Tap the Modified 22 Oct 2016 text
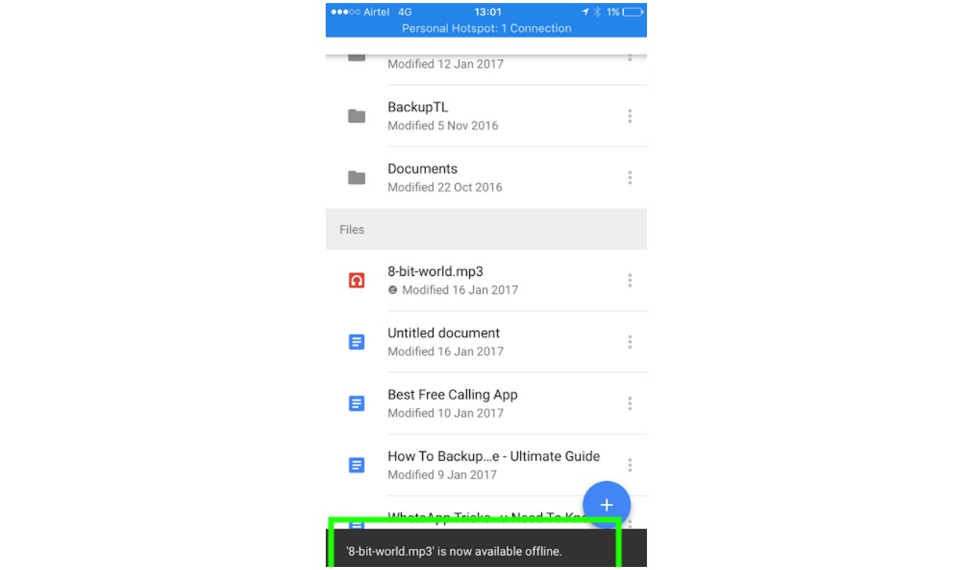This screenshot has height=570, width=972. pyautogui.click(x=445, y=187)
